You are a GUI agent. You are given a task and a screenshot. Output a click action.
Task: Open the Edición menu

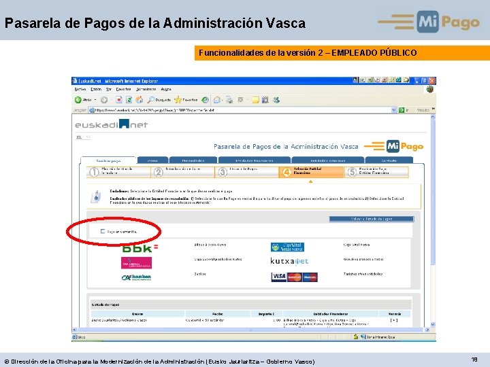[96, 89]
